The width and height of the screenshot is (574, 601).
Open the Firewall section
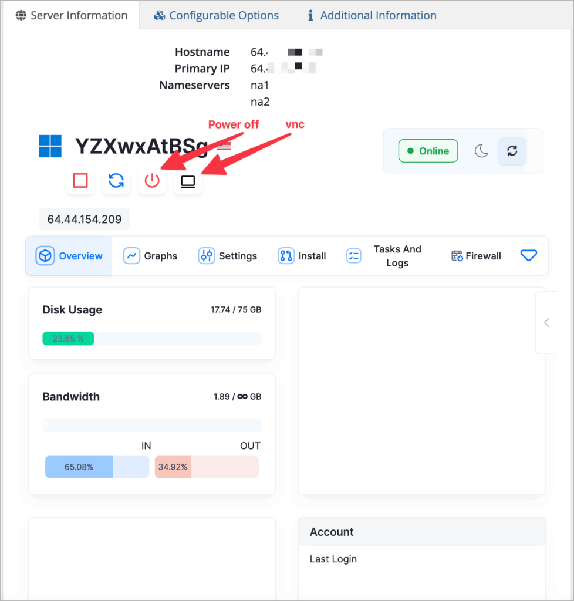tap(476, 256)
